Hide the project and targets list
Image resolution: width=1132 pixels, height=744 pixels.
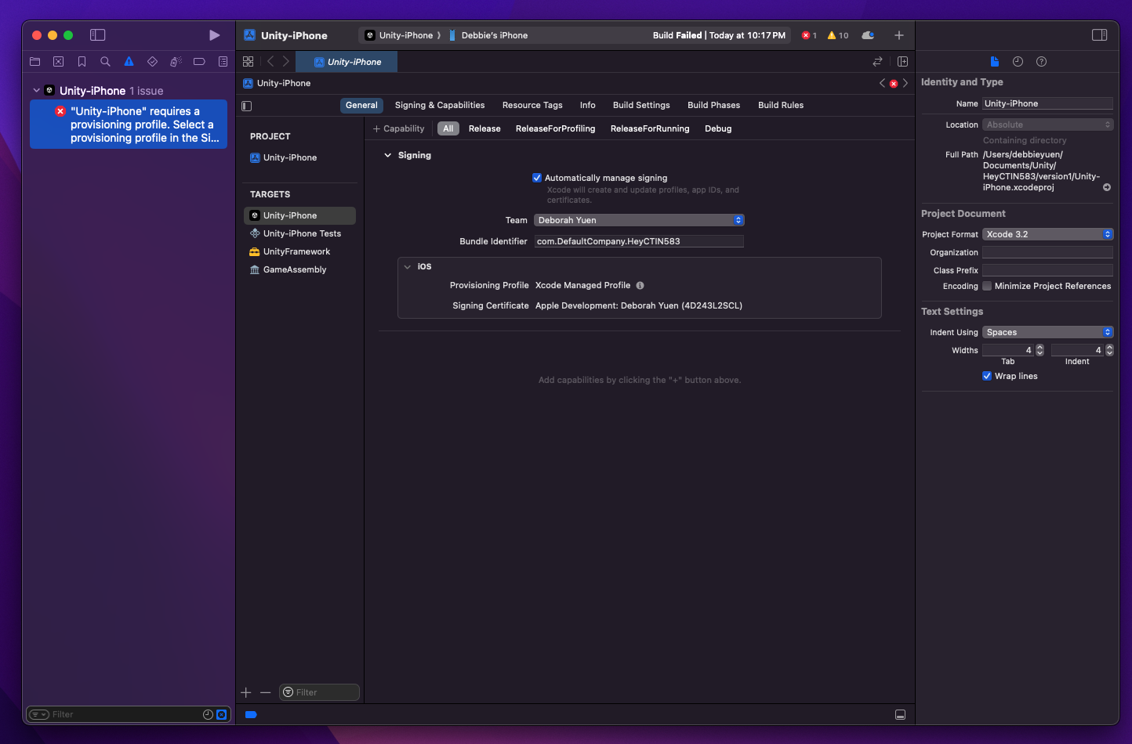(247, 106)
